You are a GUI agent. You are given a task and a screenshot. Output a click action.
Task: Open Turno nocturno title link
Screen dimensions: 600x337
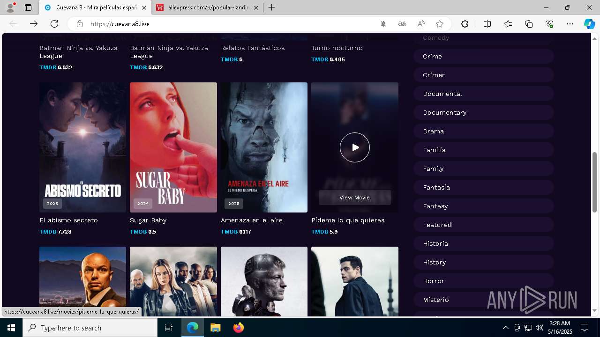click(x=337, y=48)
